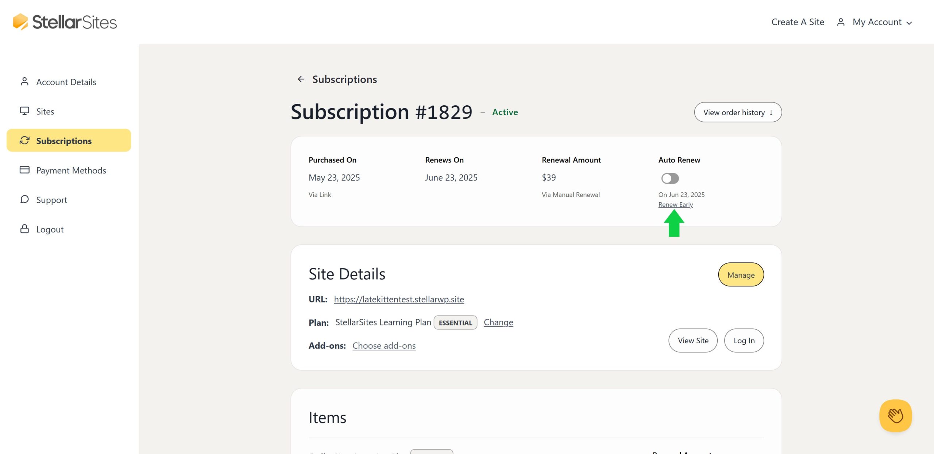Click the Renew Early link
The width and height of the screenshot is (934, 454).
coord(675,204)
